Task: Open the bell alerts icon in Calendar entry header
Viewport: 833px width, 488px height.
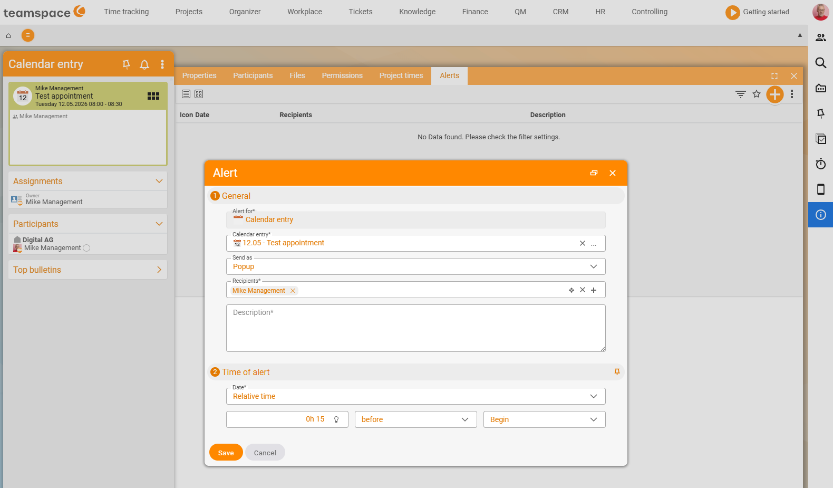Action: tap(144, 64)
